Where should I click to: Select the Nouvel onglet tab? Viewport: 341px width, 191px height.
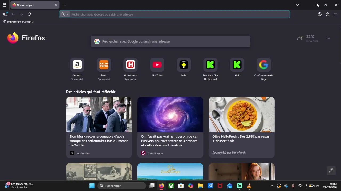pos(35,5)
